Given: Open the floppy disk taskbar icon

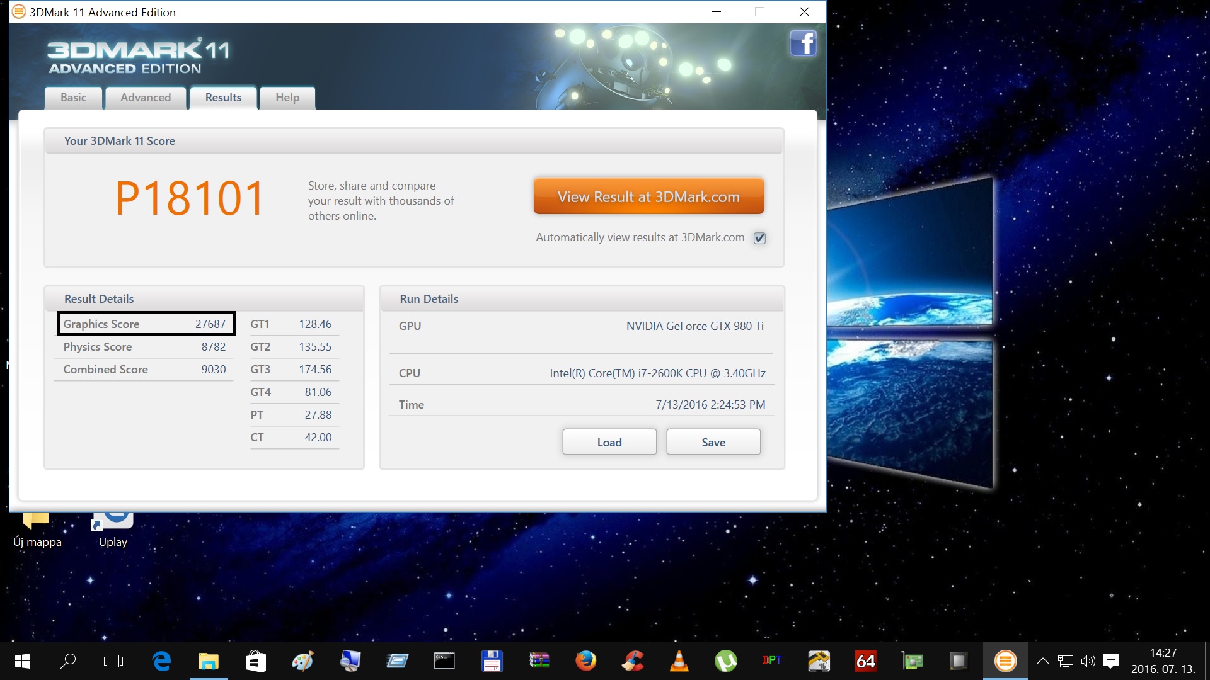Looking at the screenshot, I should pos(492,661).
